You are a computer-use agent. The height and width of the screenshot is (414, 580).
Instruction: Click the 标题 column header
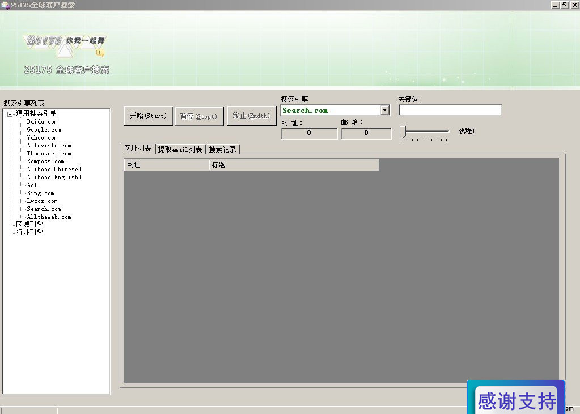point(294,165)
